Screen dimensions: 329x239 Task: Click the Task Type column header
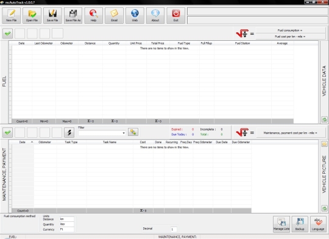point(71,142)
